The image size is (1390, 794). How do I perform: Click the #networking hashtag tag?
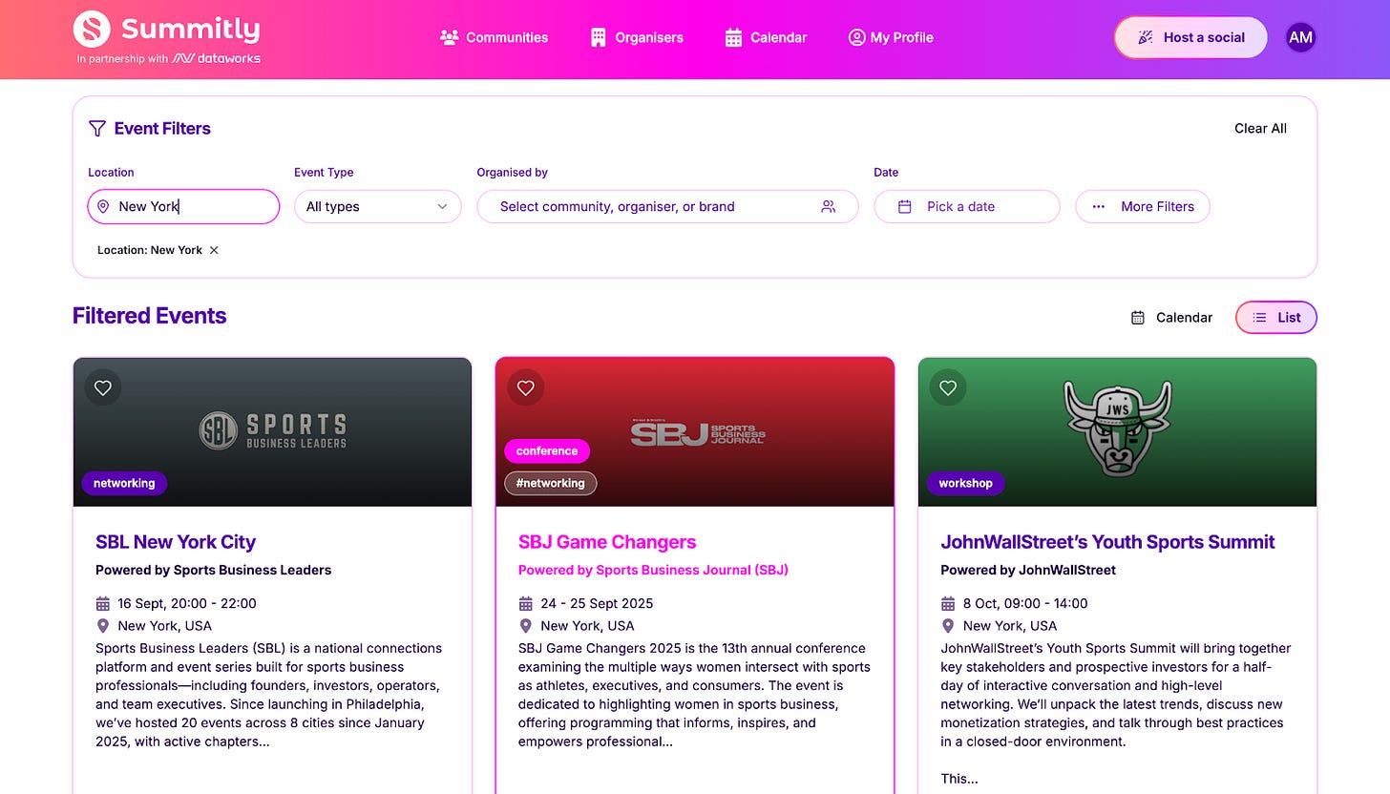pyautogui.click(x=551, y=483)
